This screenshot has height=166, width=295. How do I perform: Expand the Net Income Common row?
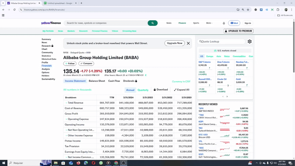[x=66, y=157]
